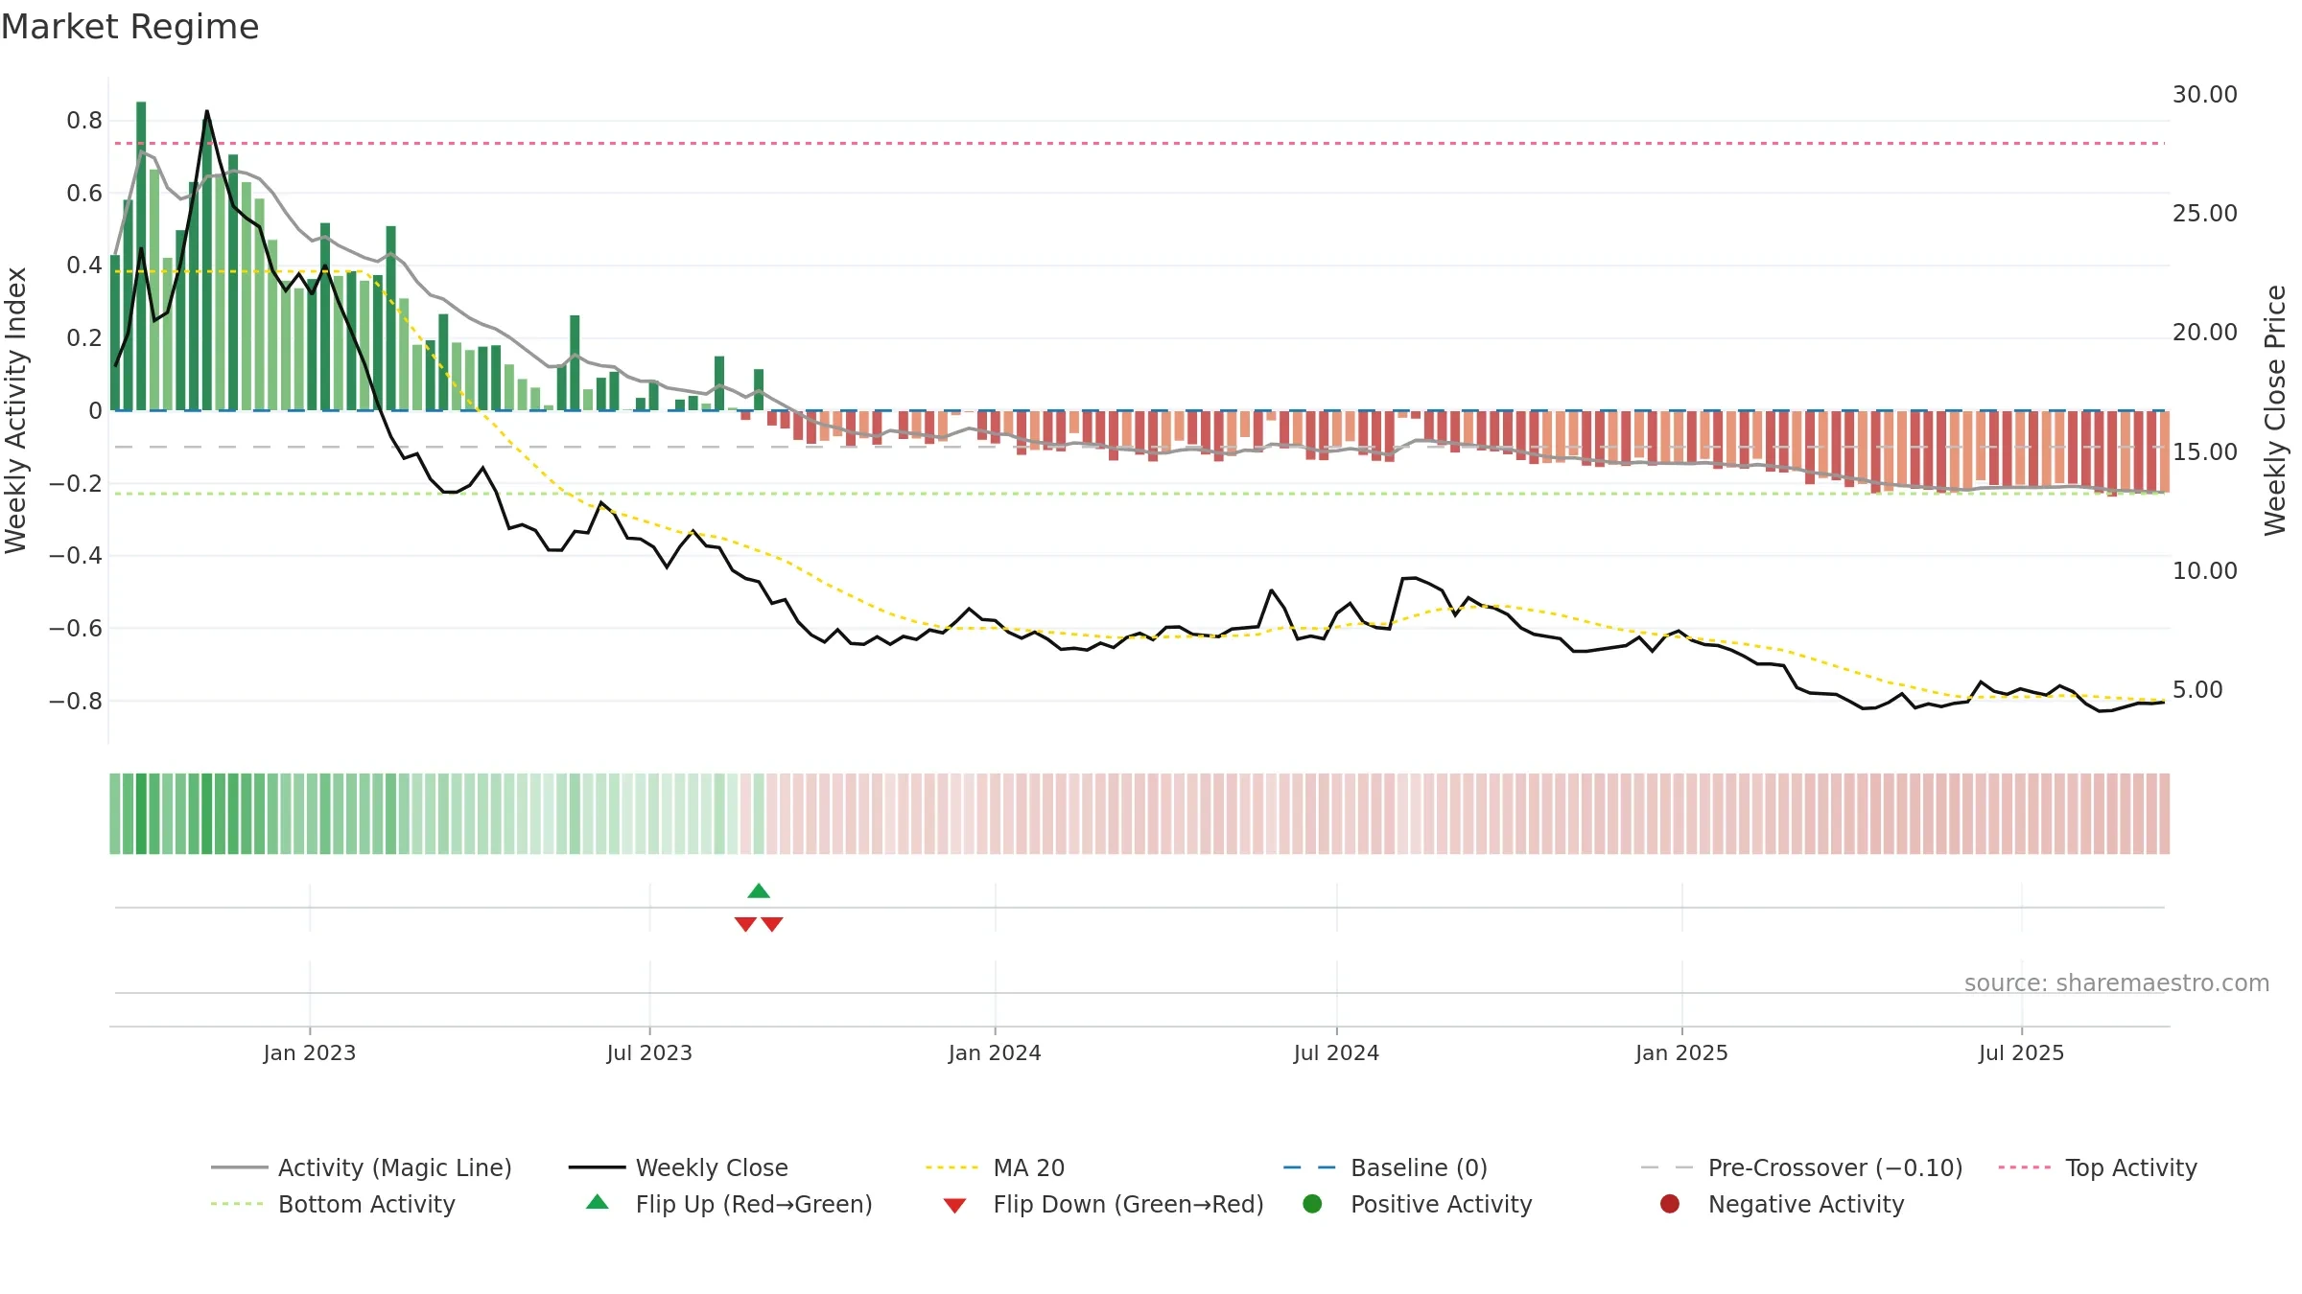2302x1294 pixels.
Task: Click the Jan 2024 x-axis label
Action: coord(995,1052)
